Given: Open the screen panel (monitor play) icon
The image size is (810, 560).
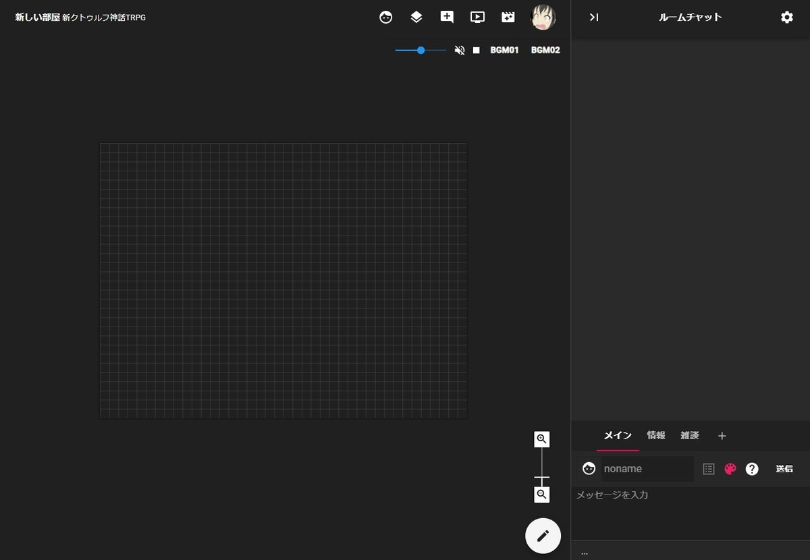Looking at the screenshot, I should (x=477, y=18).
